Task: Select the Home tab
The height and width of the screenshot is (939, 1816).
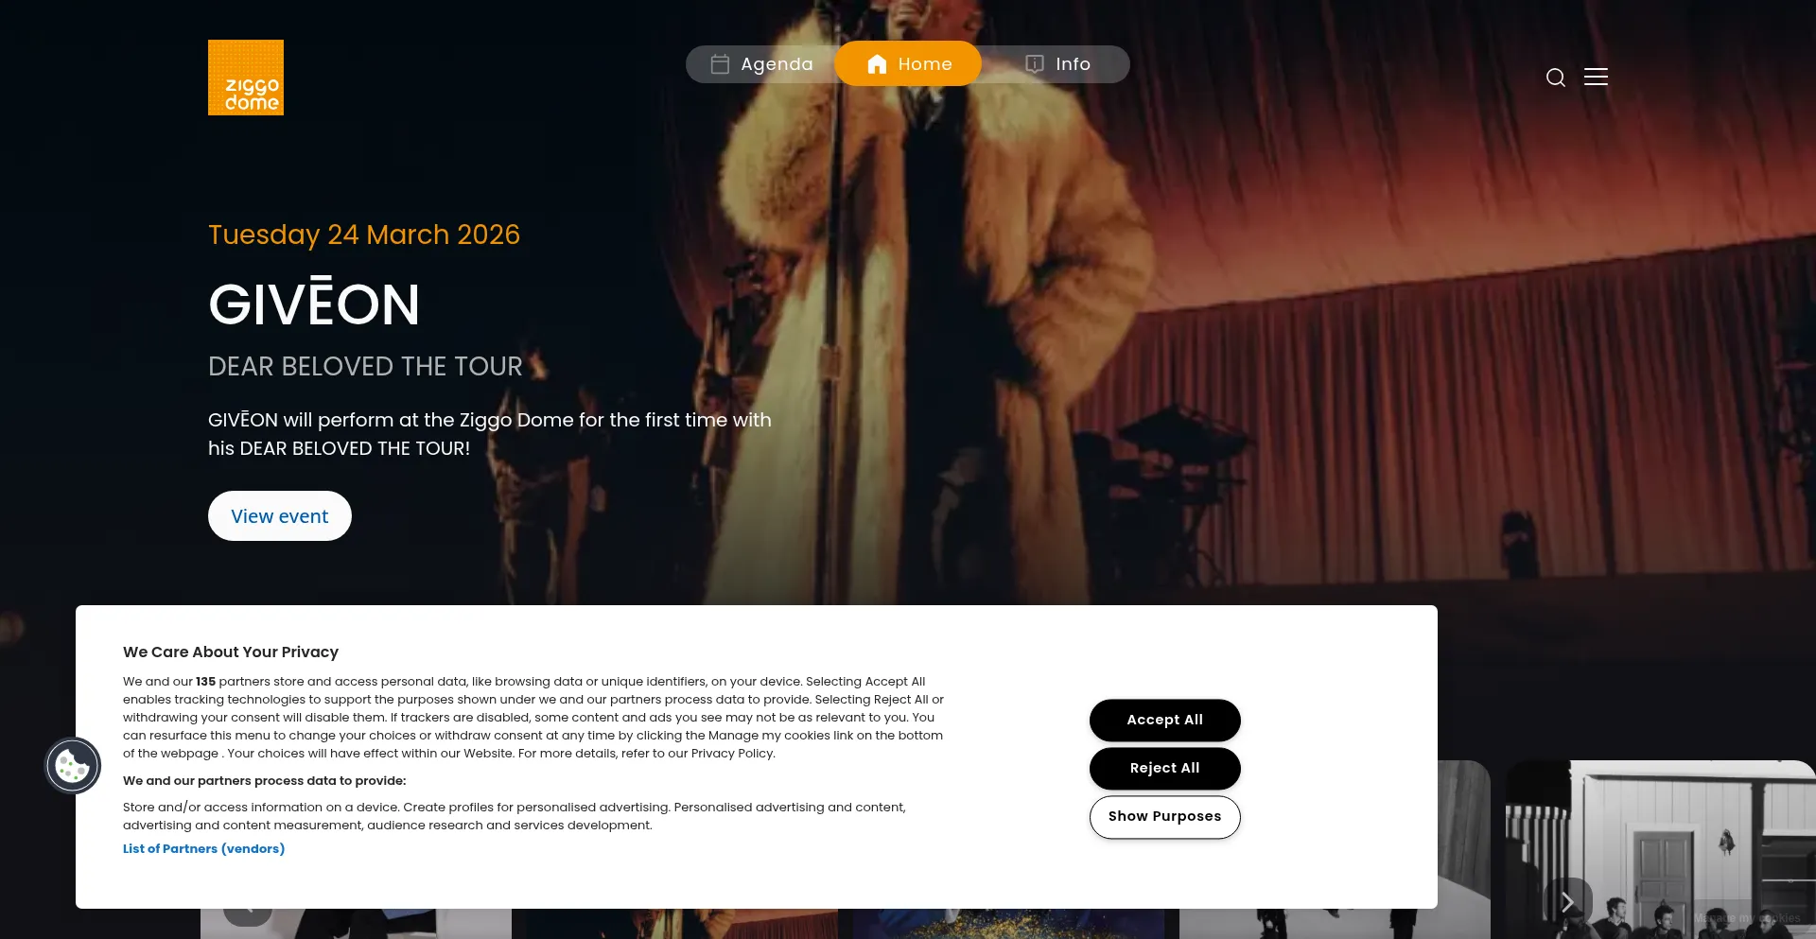Action: pyautogui.click(x=908, y=63)
